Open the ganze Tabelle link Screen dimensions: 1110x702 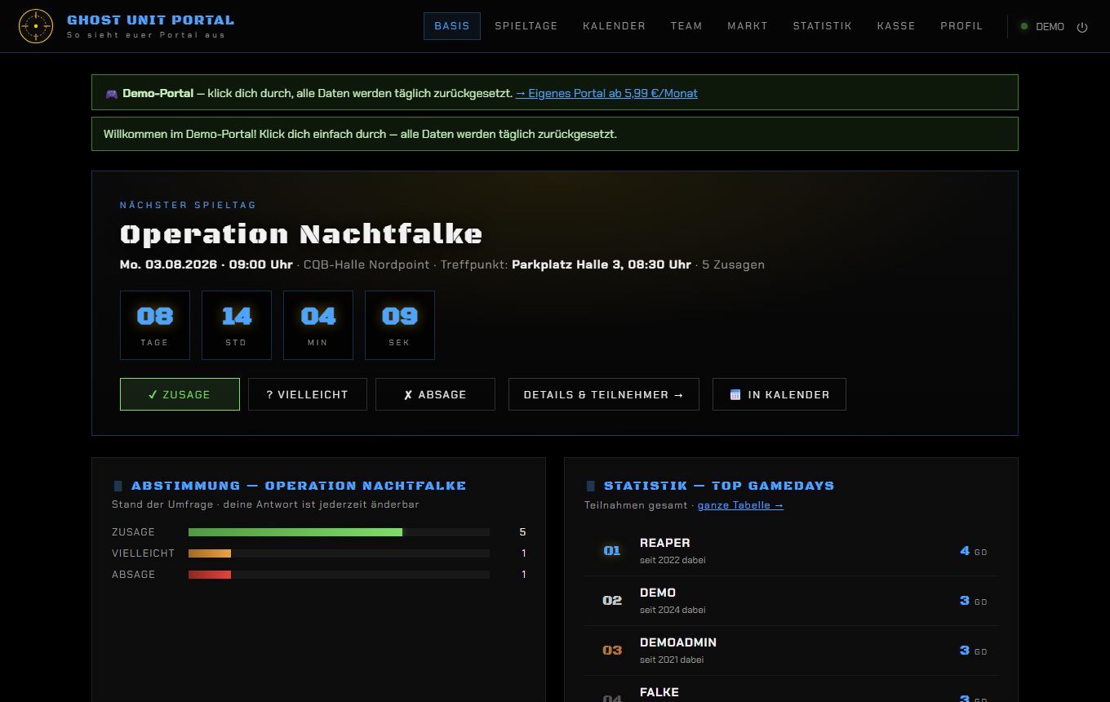pos(740,505)
